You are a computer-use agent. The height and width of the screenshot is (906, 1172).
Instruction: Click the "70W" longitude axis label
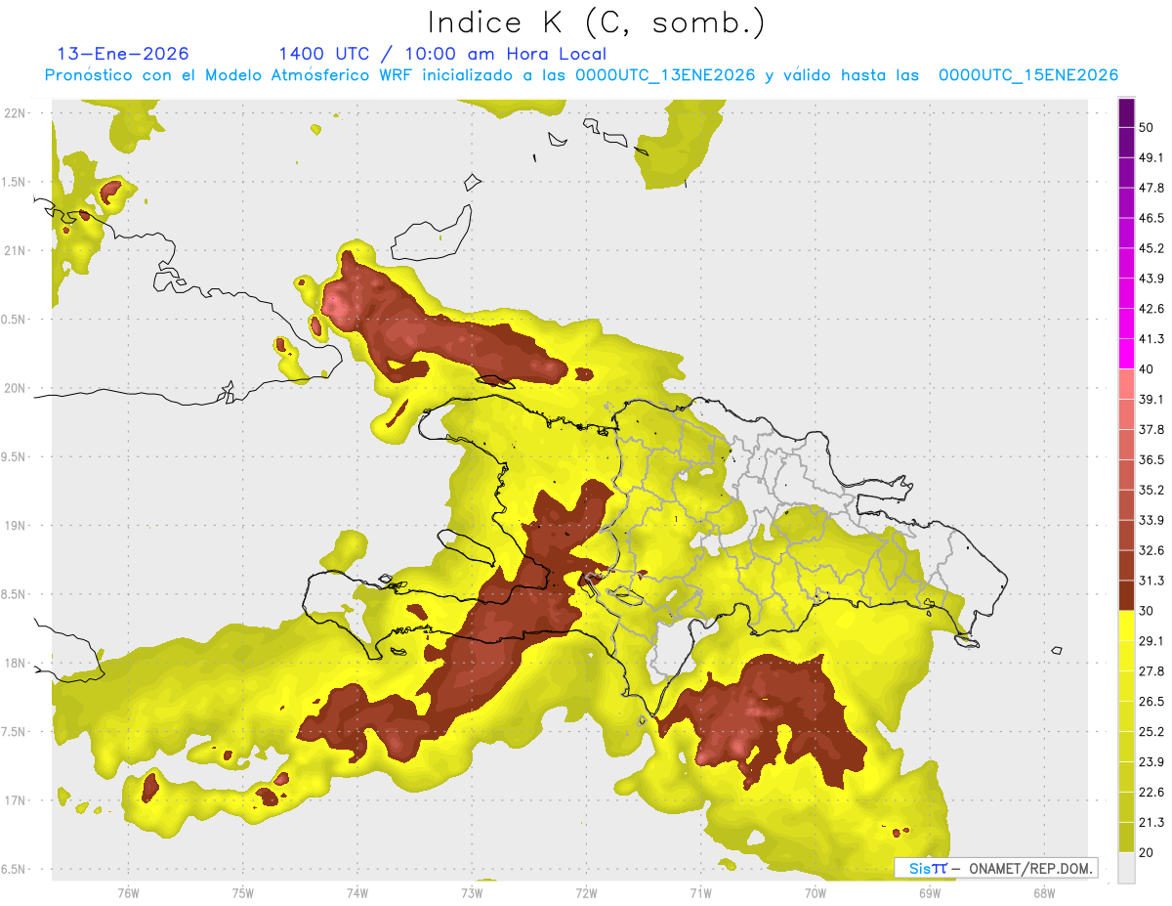tap(816, 893)
